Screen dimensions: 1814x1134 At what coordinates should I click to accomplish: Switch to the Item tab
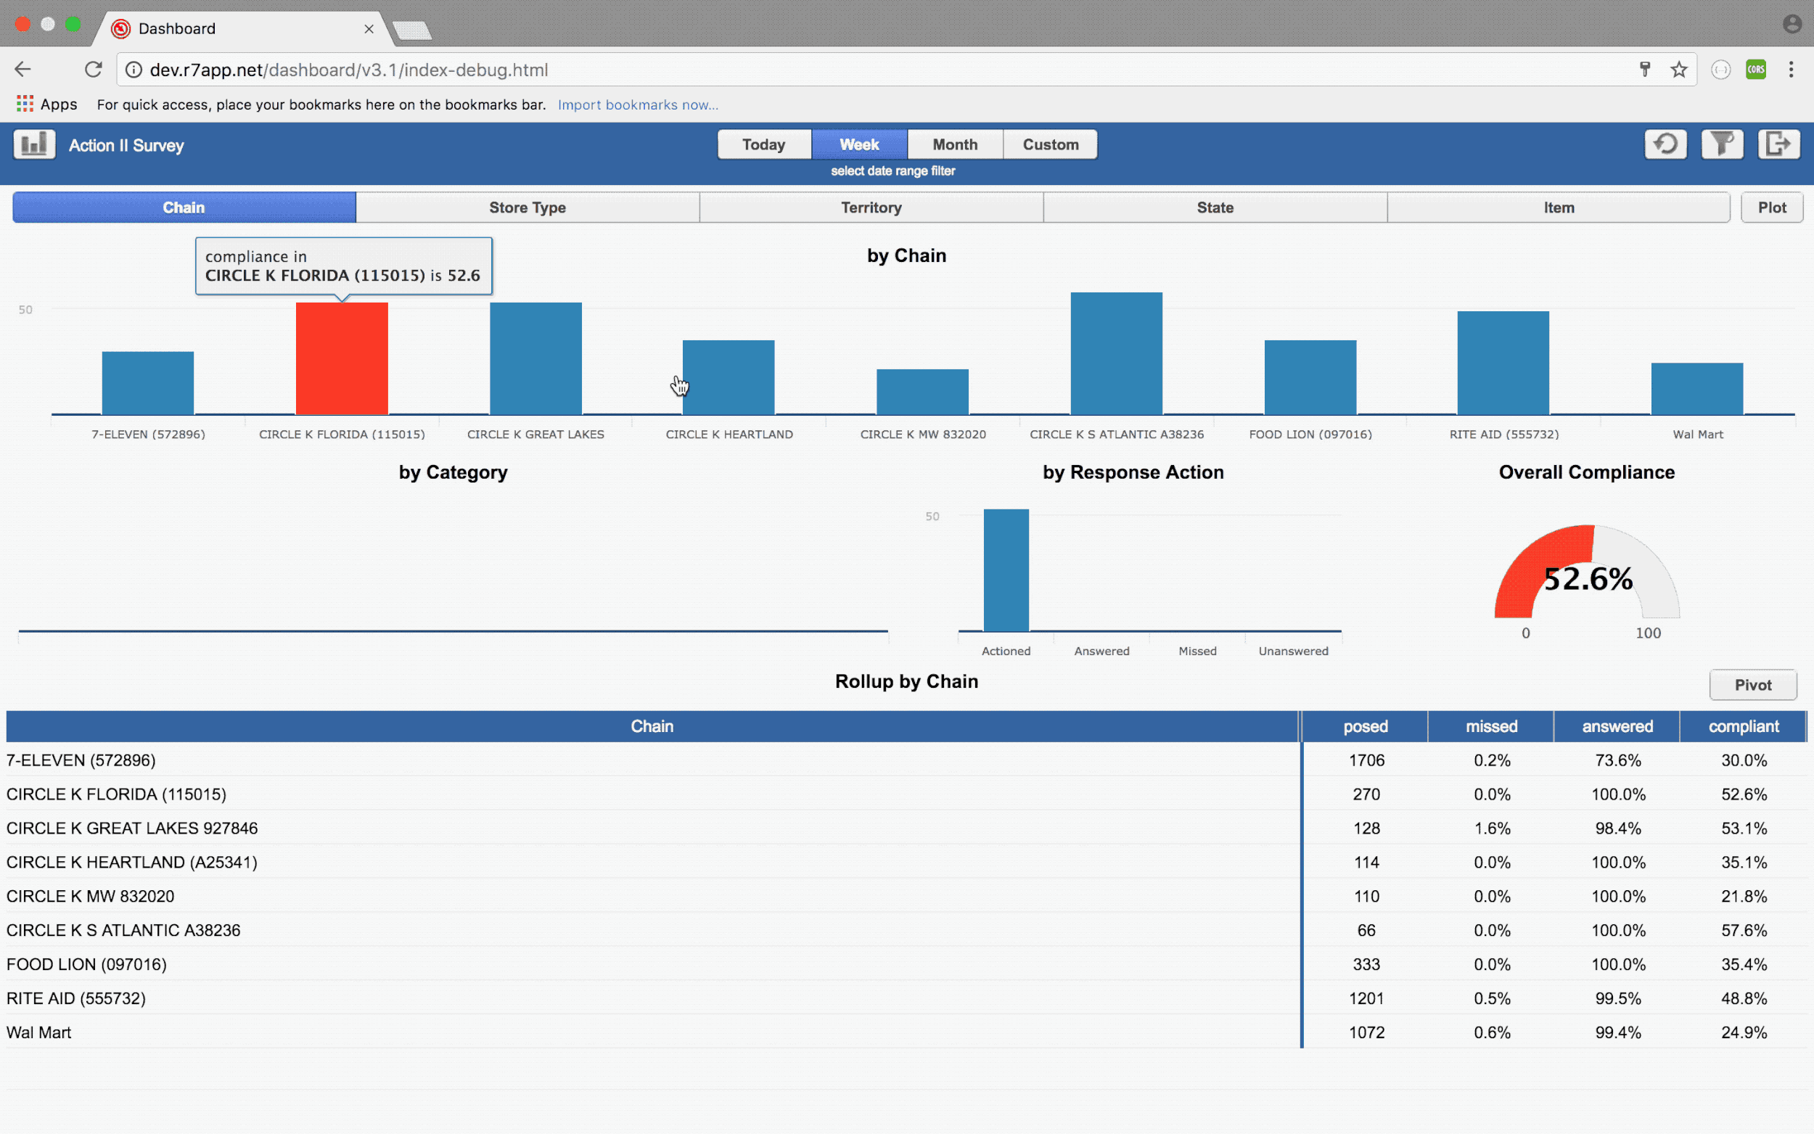(1559, 207)
